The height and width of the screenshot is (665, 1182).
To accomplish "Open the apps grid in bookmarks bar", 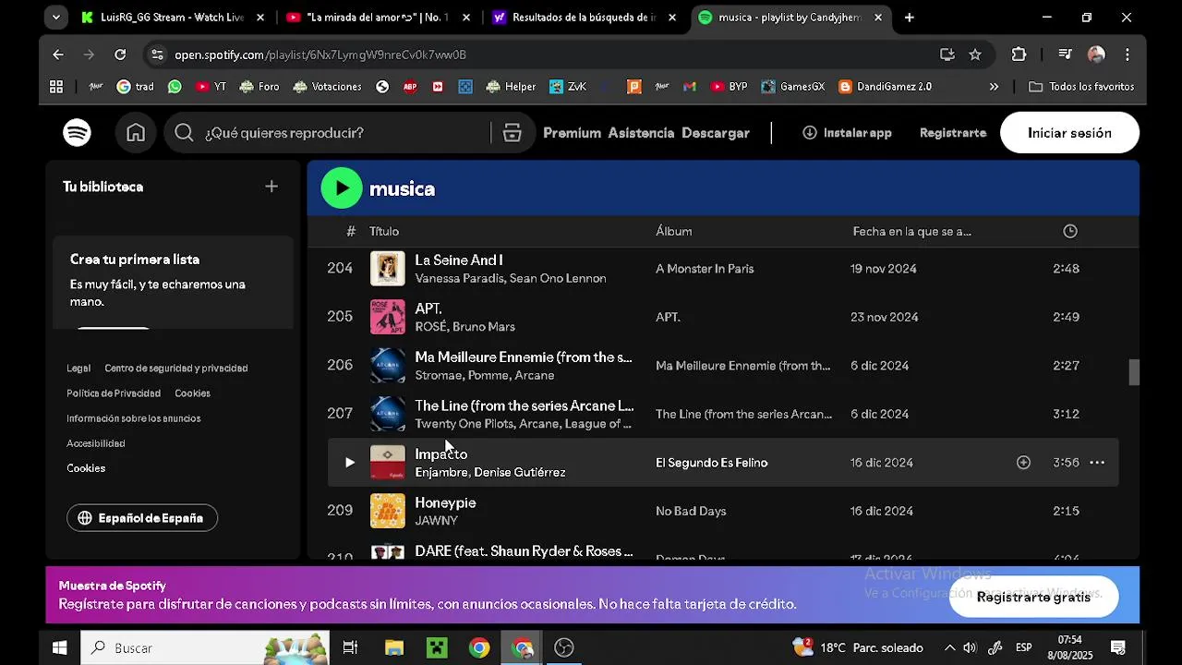I will 56,87.
